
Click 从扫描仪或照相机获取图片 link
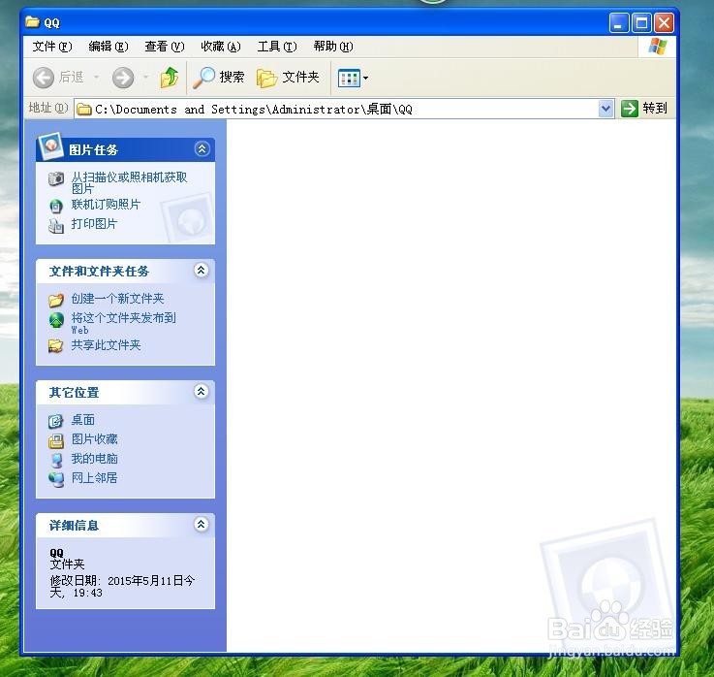(x=129, y=182)
